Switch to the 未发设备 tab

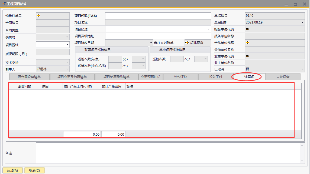coord(283,77)
